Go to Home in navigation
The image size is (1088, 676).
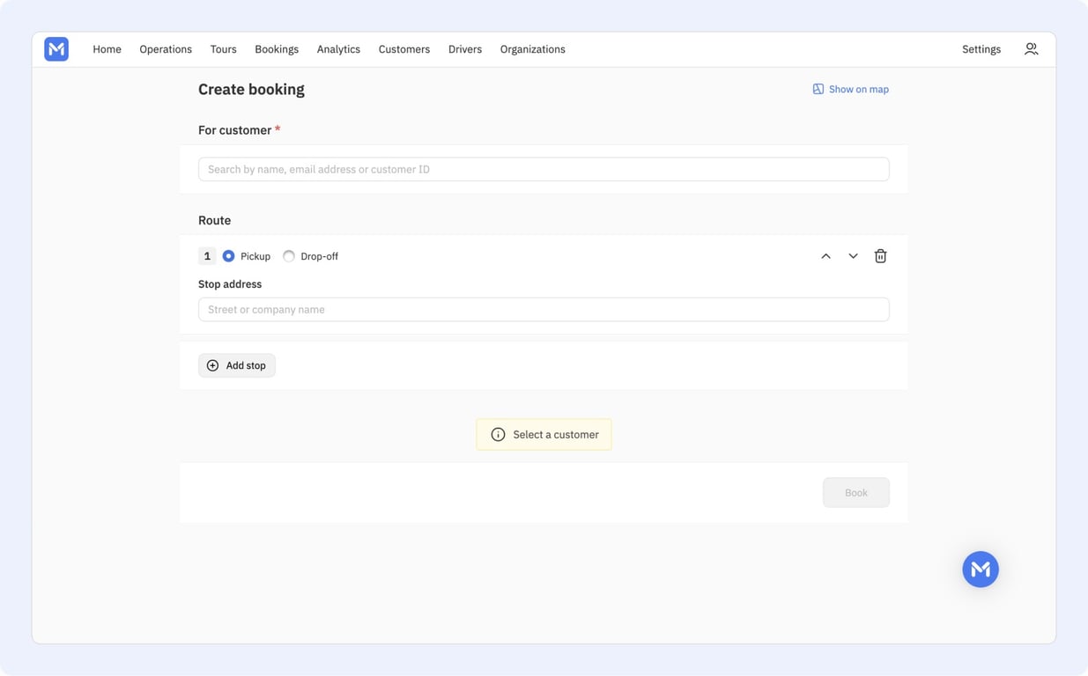click(107, 49)
